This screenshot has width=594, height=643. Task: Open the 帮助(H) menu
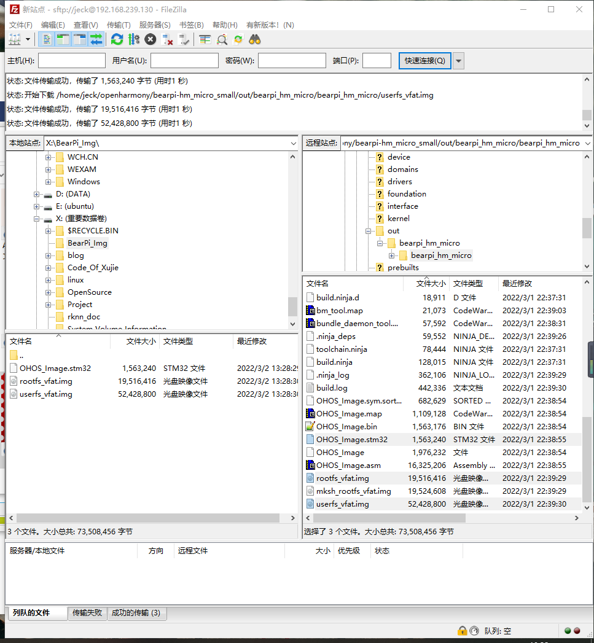pyautogui.click(x=225, y=25)
